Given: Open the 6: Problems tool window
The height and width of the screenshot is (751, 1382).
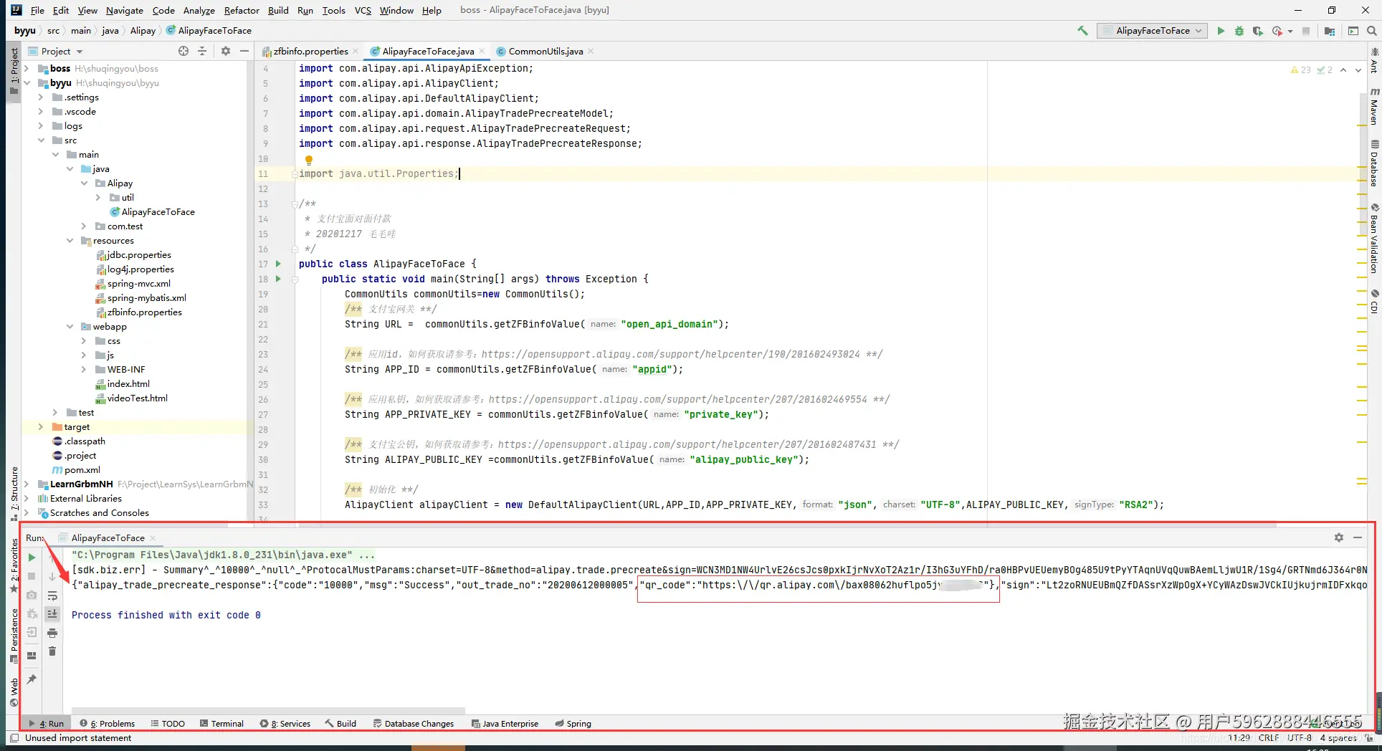Looking at the screenshot, I should pos(108,724).
